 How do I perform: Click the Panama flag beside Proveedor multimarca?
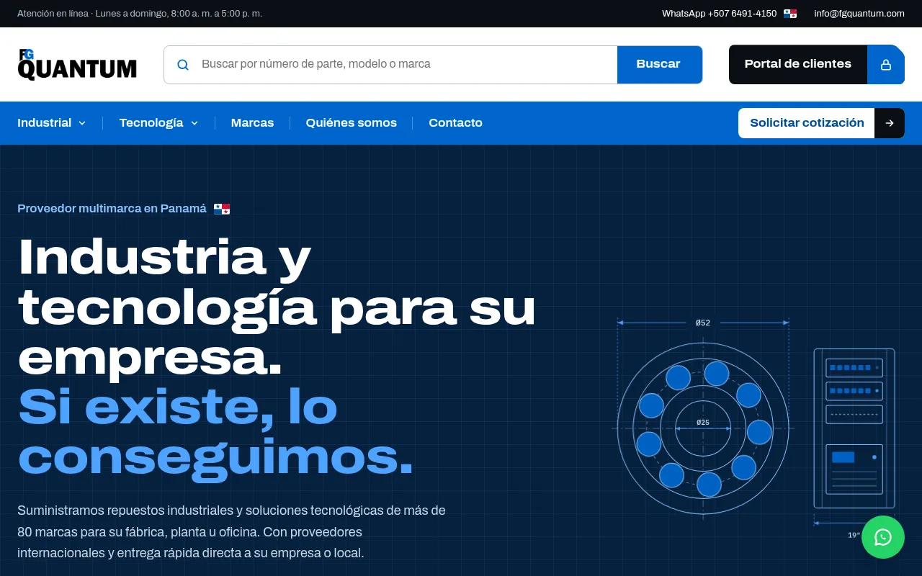tap(222, 209)
